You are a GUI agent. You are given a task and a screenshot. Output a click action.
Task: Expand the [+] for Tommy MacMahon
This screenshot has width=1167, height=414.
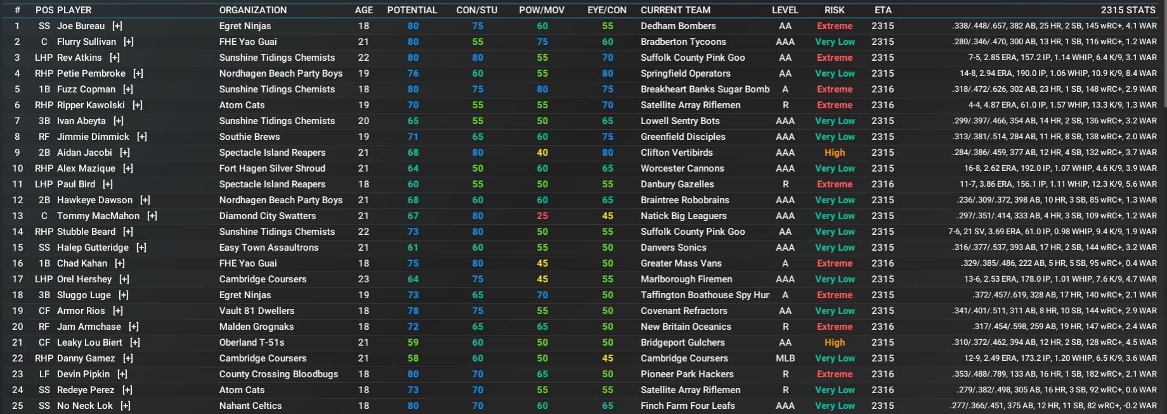[x=152, y=216]
